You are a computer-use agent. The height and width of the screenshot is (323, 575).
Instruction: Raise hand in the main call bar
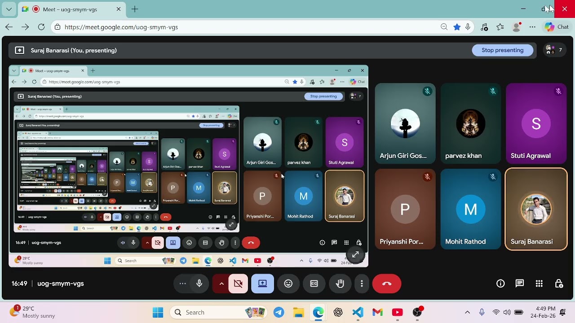point(340,284)
